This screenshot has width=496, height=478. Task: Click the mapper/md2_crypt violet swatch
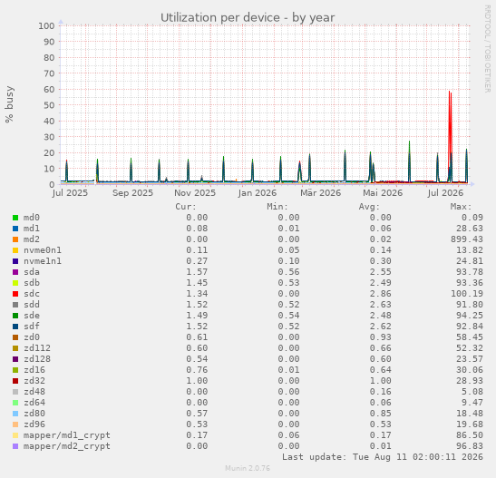(x=15, y=446)
